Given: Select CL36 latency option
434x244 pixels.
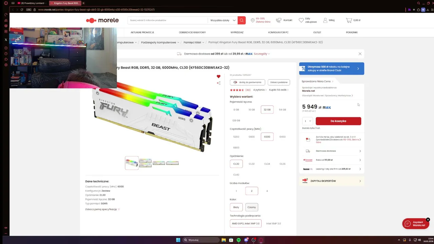Looking at the screenshot, I should (282, 164).
